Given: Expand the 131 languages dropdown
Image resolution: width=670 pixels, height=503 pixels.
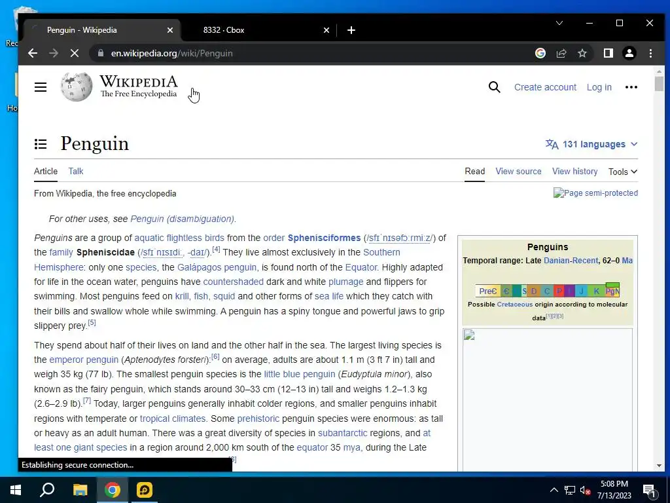Looking at the screenshot, I should click(x=591, y=144).
